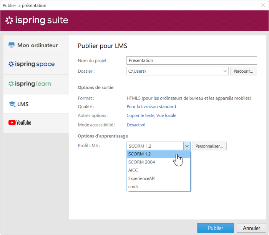Image resolution: width=269 pixels, height=235 pixels.
Task: Expand the Dossier folder path dropdown
Action: [x=225, y=71]
